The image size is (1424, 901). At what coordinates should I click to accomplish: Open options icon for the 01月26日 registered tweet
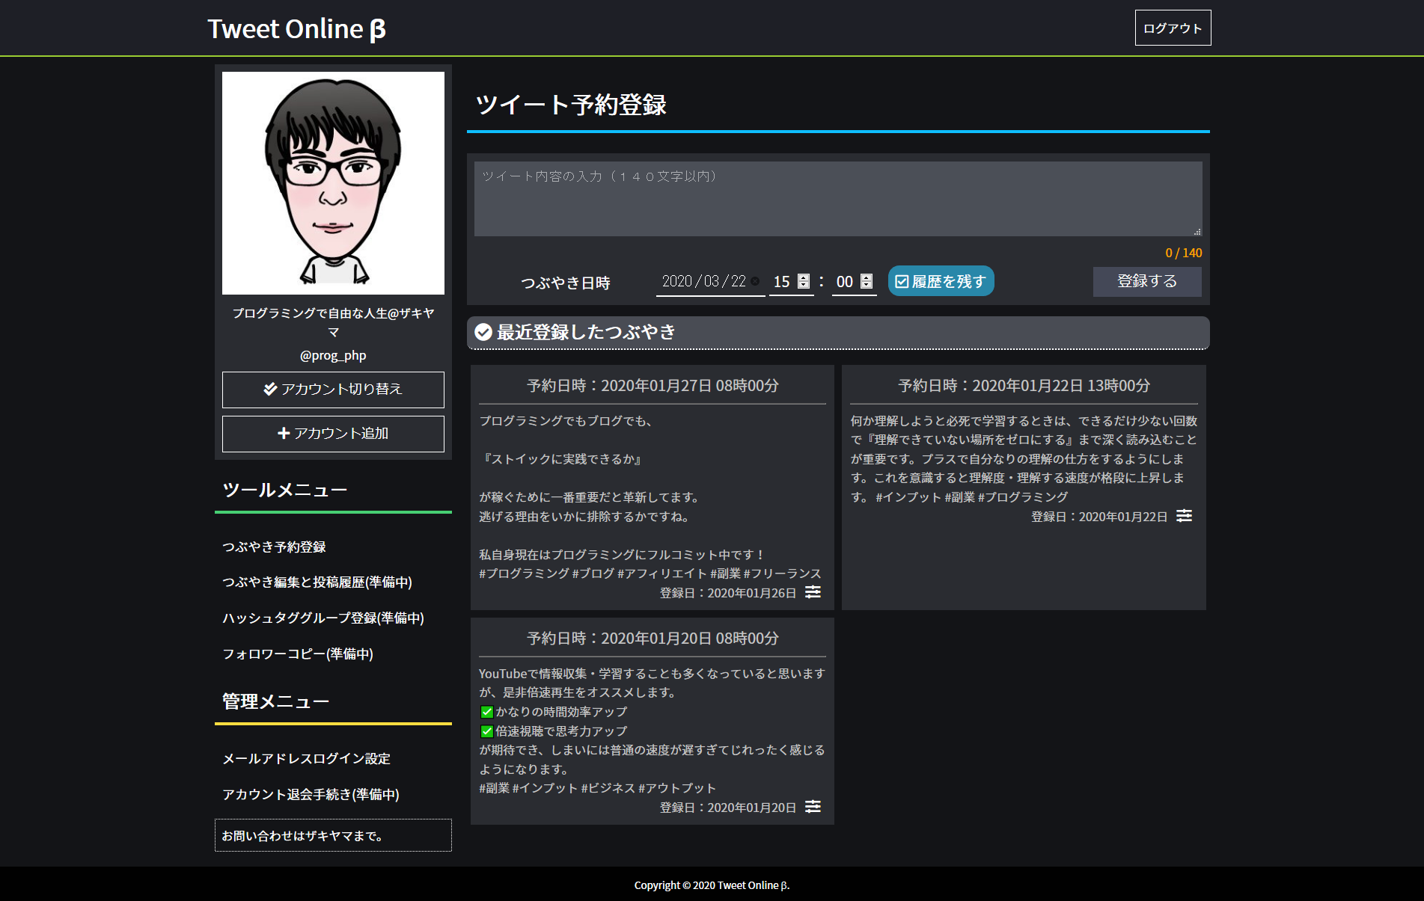813,592
